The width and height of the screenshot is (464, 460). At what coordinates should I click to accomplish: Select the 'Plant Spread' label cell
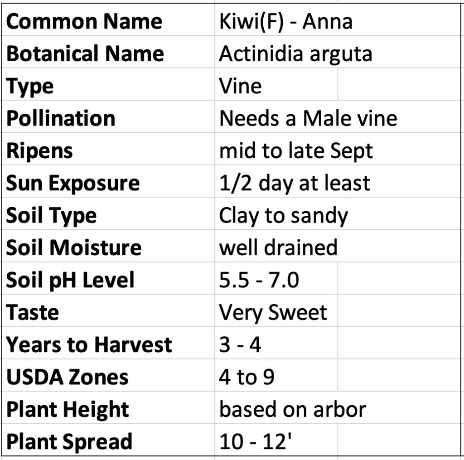[69, 442]
